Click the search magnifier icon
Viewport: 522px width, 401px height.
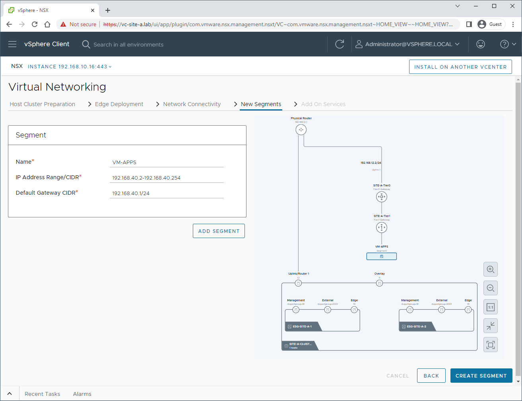[x=86, y=44]
